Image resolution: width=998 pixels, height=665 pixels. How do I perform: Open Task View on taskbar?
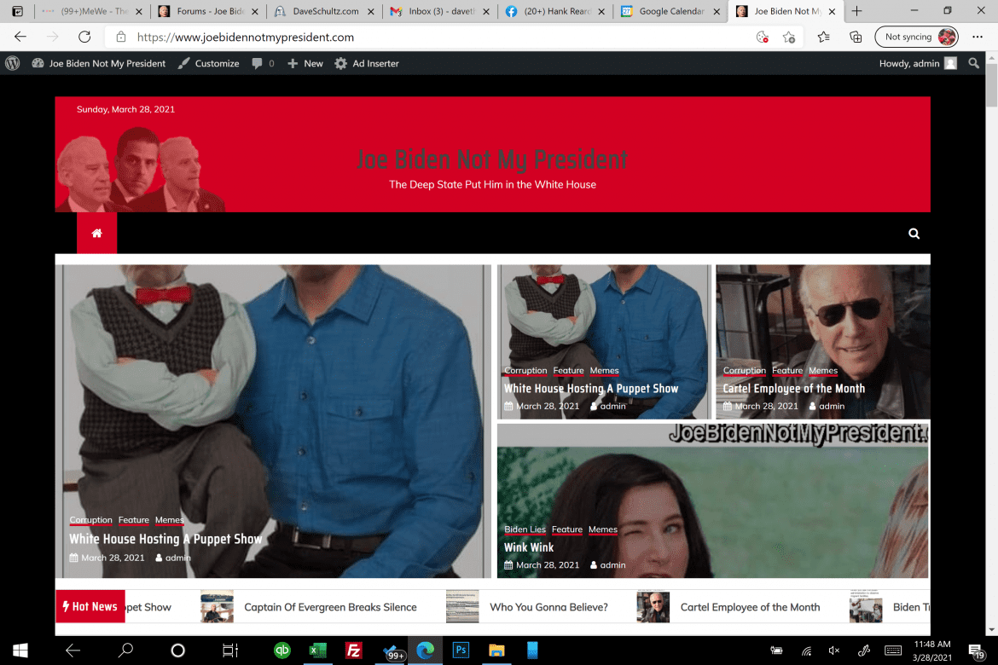tap(229, 650)
